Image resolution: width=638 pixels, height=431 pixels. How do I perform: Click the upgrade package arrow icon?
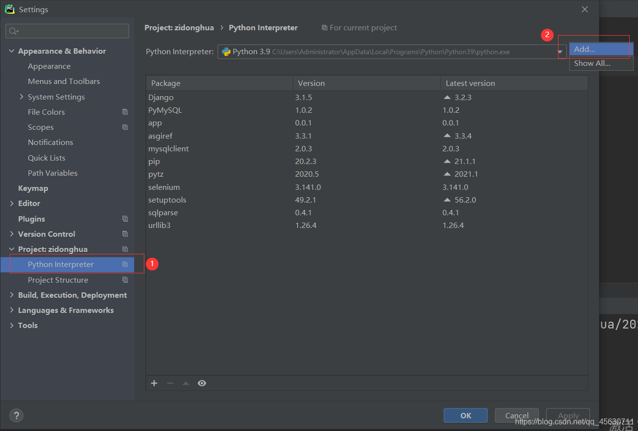click(185, 383)
